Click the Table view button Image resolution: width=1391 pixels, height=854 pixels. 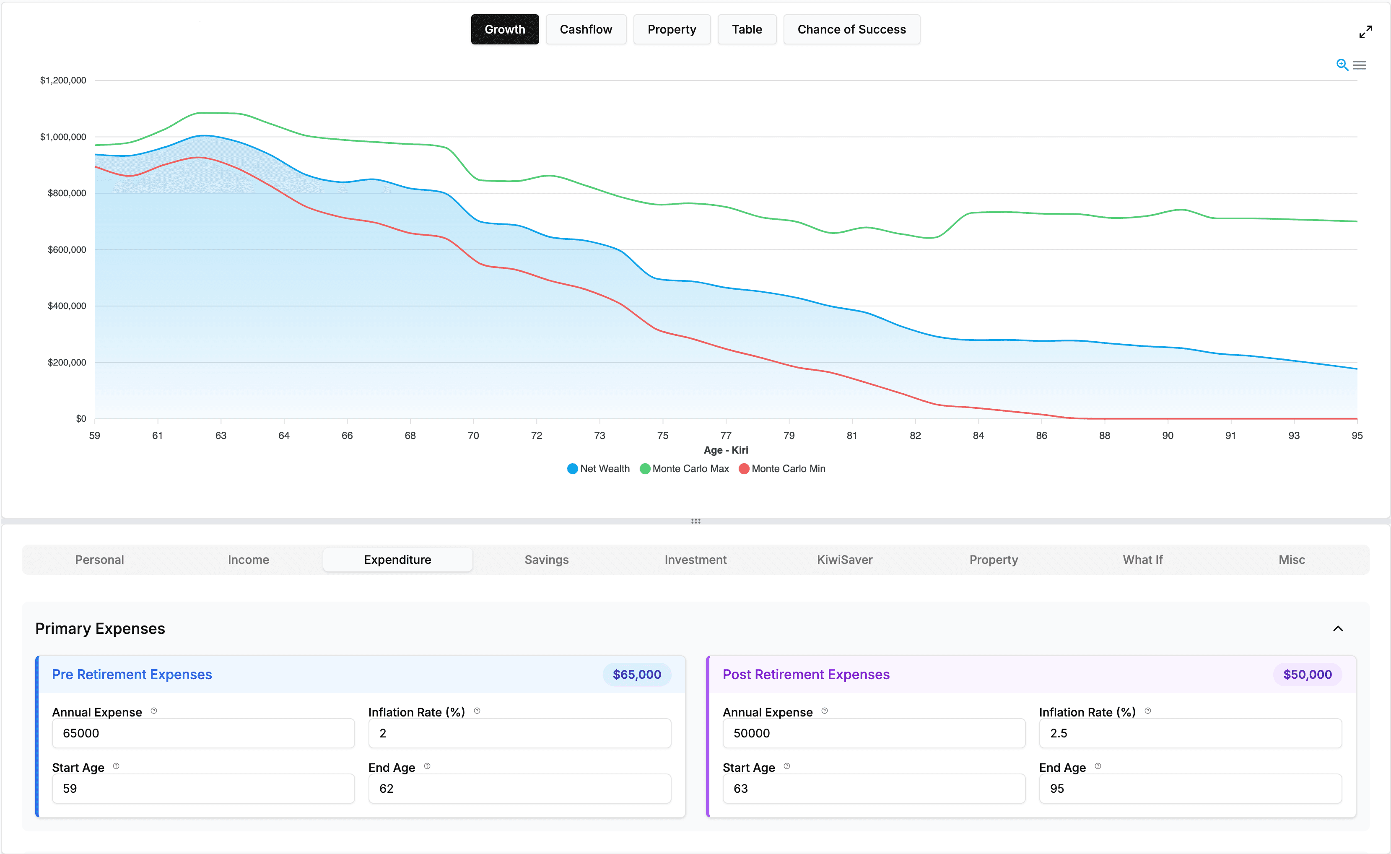pos(747,29)
